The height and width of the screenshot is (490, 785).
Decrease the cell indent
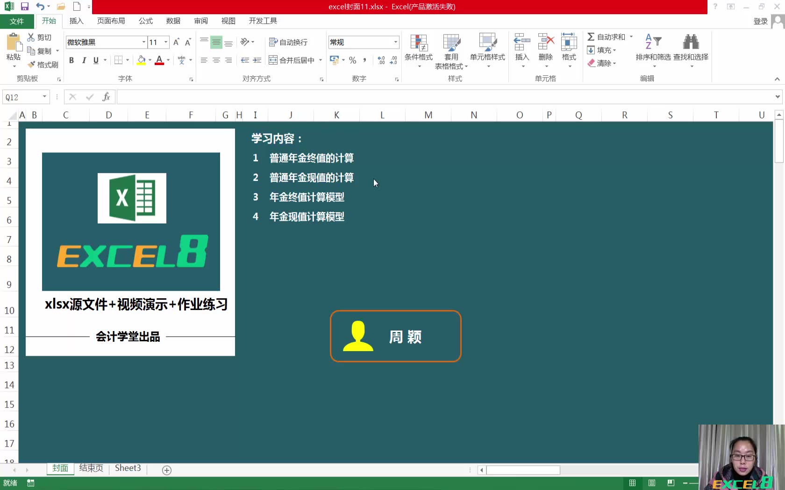pyautogui.click(x=245, y=60)
